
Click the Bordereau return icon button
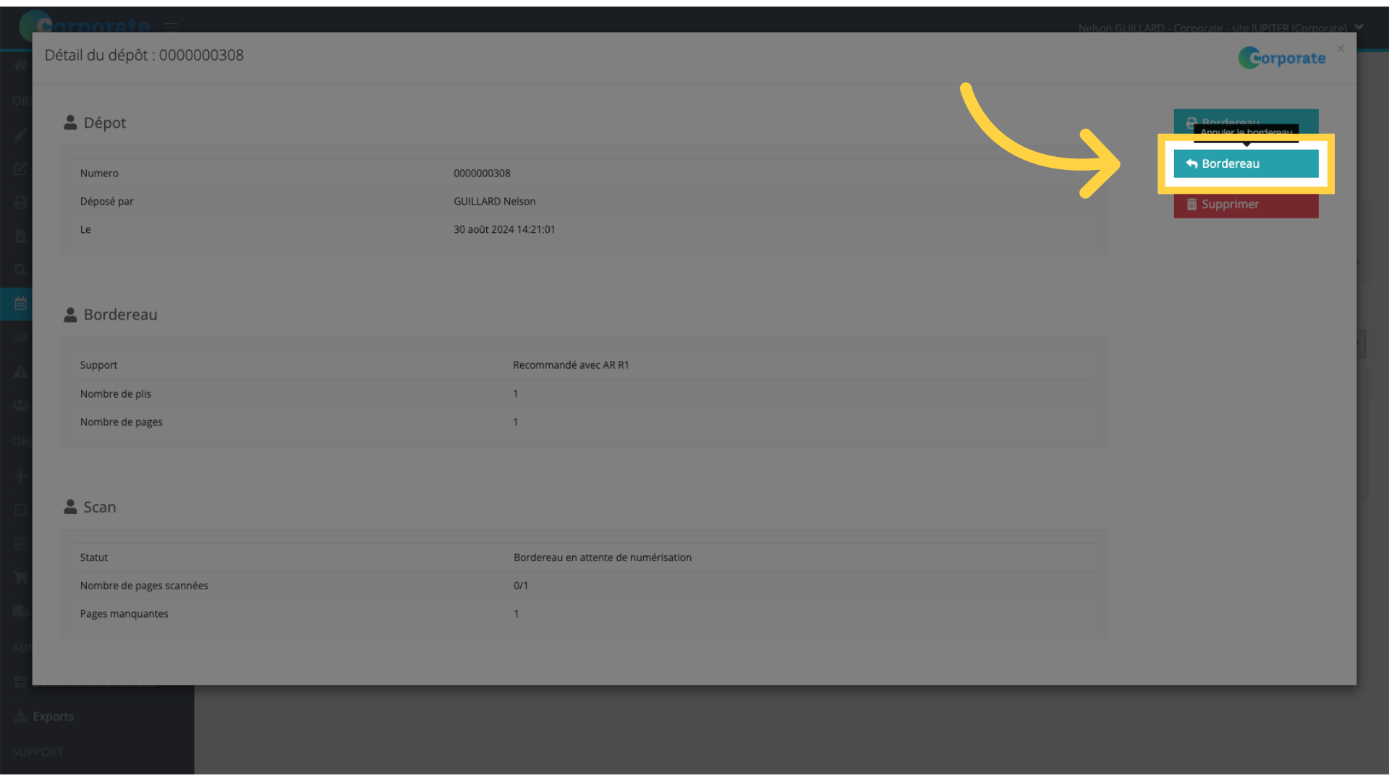click(x=1246, y=163)
